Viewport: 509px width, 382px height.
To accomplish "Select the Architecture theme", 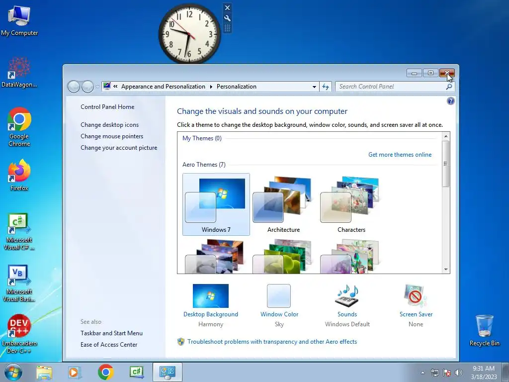I will coord(283,204).
